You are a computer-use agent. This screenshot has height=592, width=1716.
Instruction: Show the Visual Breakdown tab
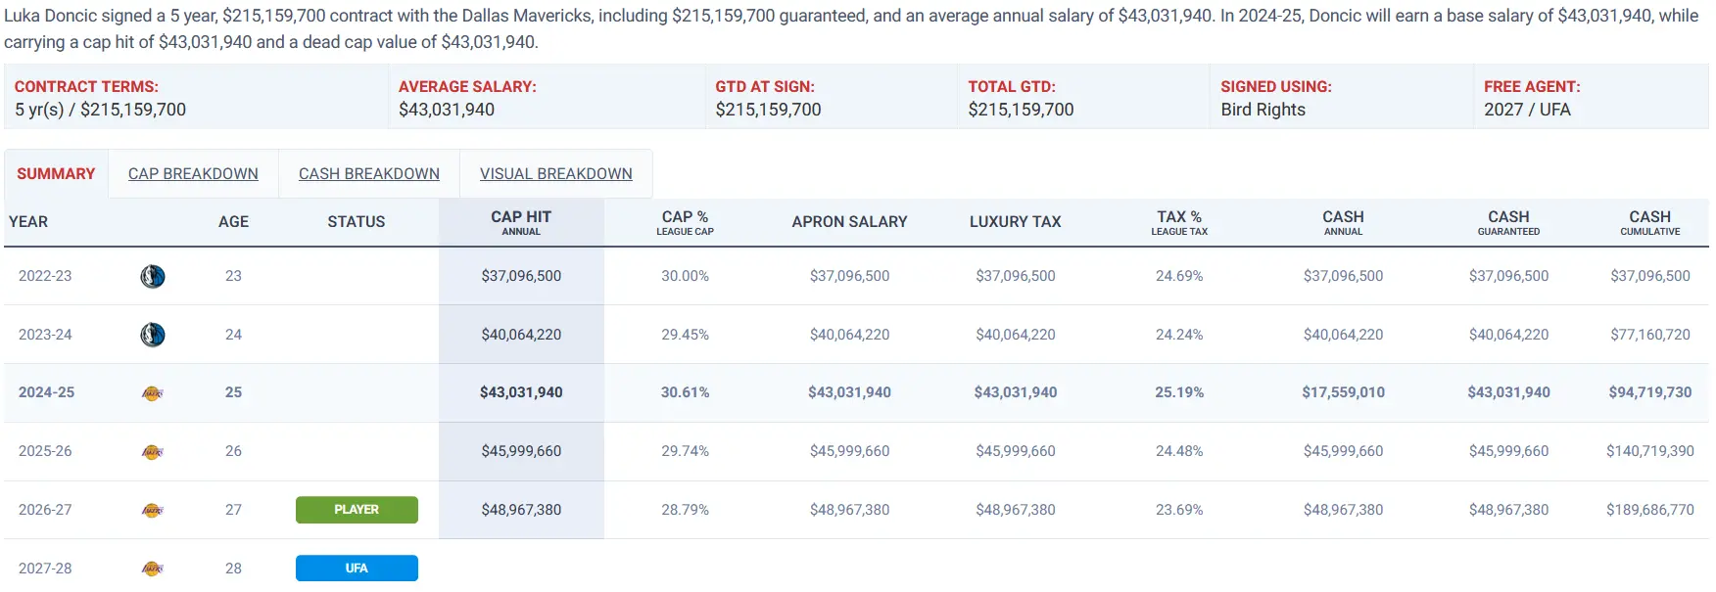click(x=556, y=174)
